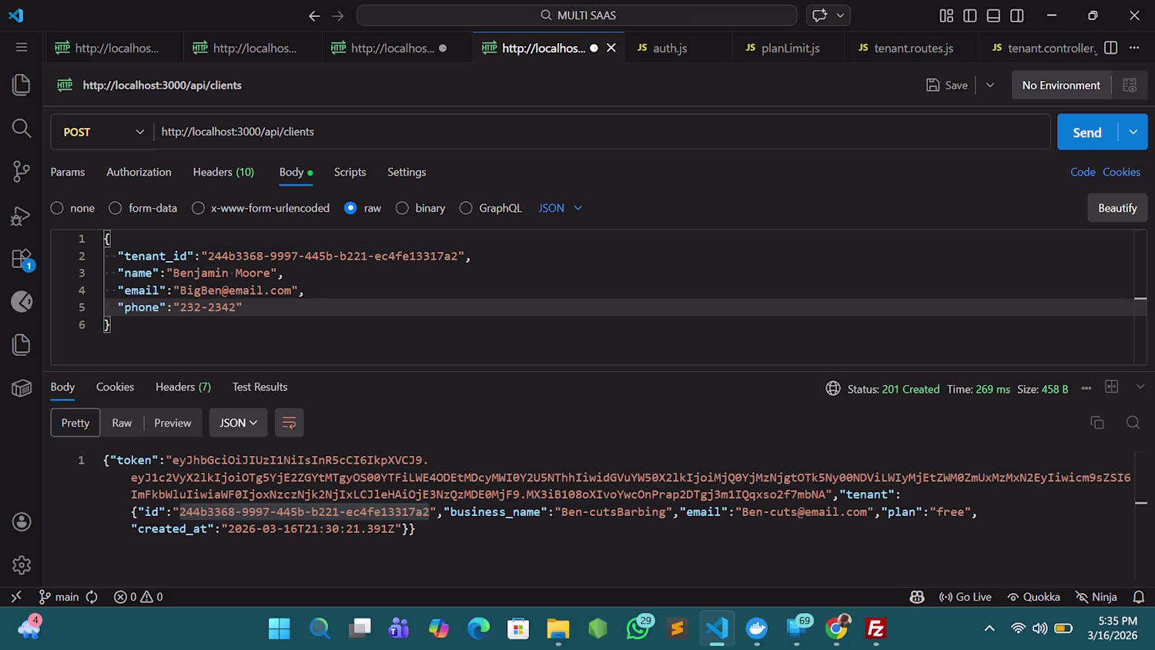The width and height of the screenshot is (1155, 650).
Task: Open the Docker app in the taskbar
Action: click(x=757, y=628)
